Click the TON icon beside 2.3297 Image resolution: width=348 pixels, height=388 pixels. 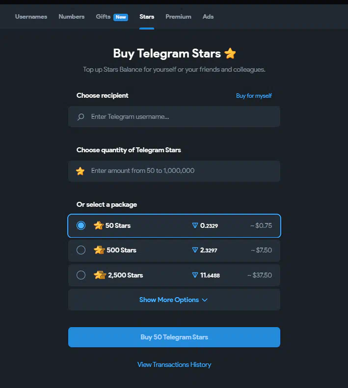point(195,250)
